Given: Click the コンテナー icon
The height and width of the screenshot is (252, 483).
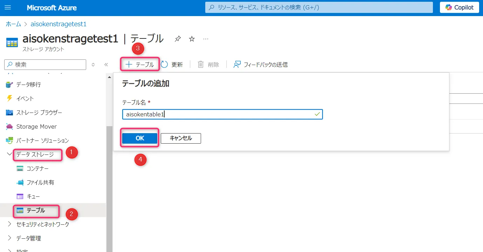Looking at the screenshot, I should coord(20,168).
